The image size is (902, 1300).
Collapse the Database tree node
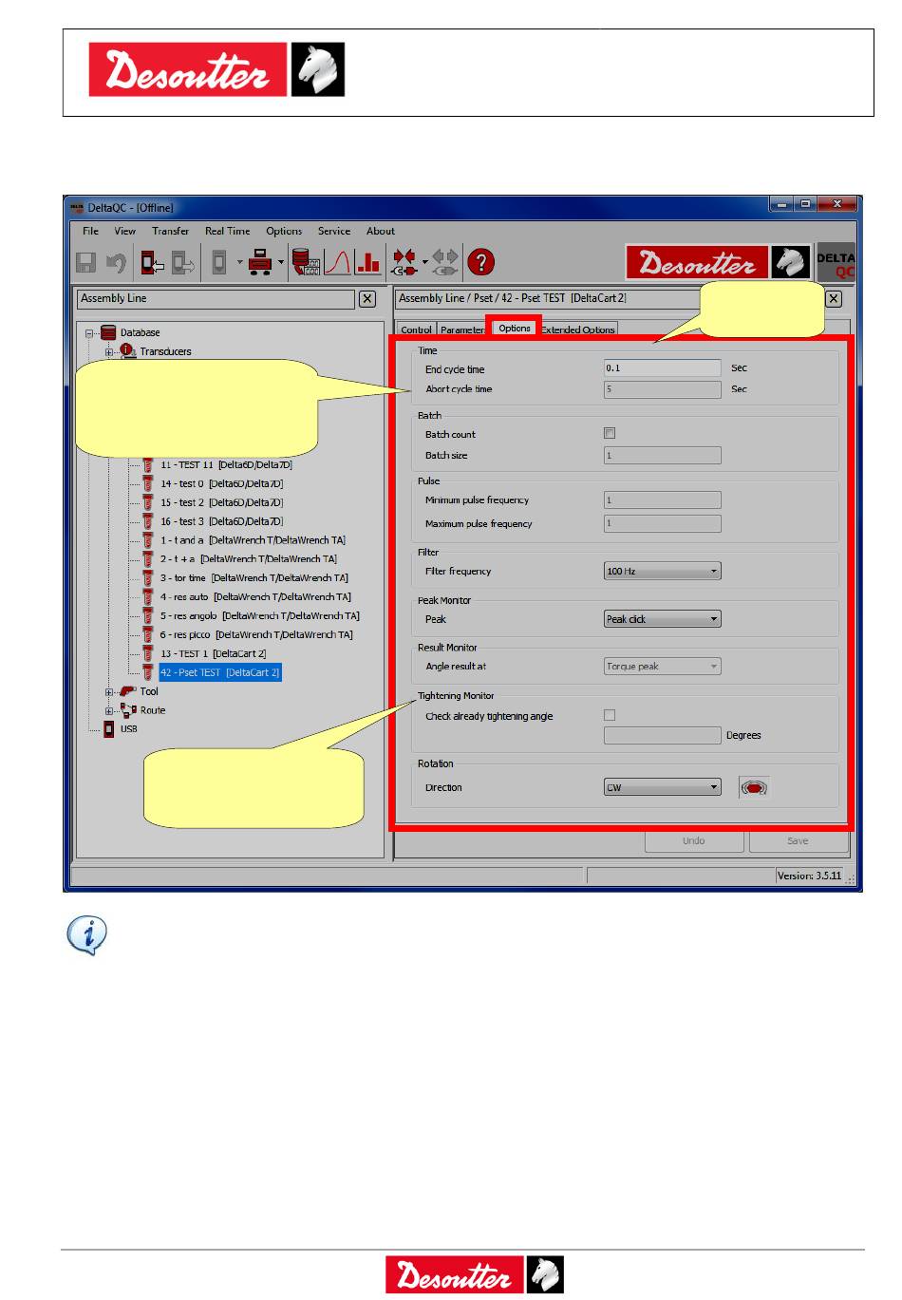pyautogui.click(x=90, y=333)
